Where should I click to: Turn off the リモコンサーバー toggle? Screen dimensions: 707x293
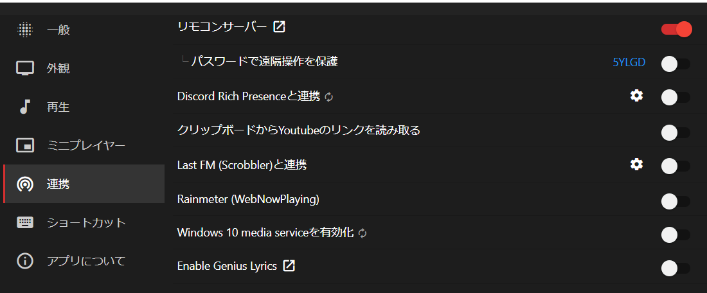676,29
